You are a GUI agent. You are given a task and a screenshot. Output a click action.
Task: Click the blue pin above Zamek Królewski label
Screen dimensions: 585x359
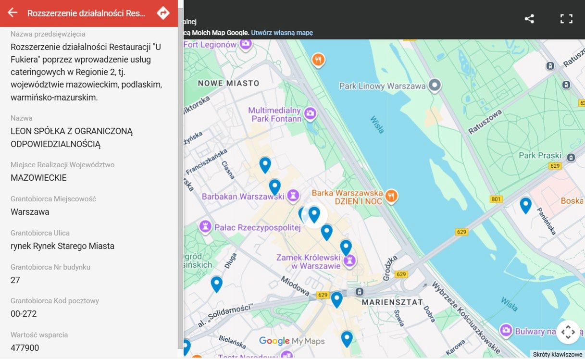pyautogui.click(x=346, y=248)
